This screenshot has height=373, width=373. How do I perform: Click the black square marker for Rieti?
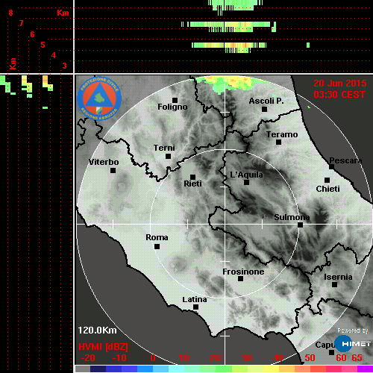(x=192, y=177)
